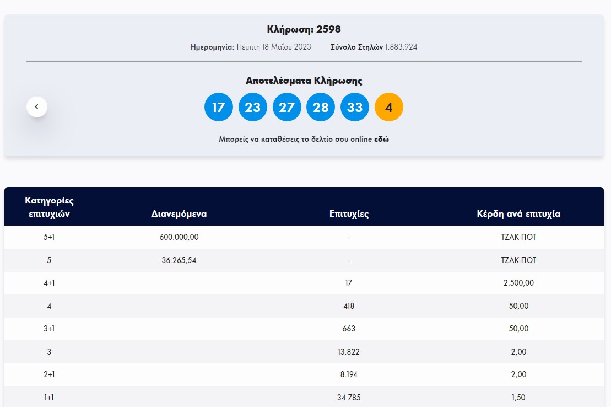Click the 'Κέρδη ανά επιτυχία' column header
The image size is (611, 407).
click(518, 214)
